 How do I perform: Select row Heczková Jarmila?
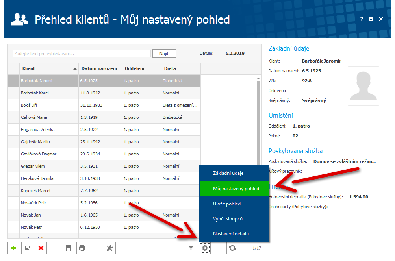click(104, 178)
